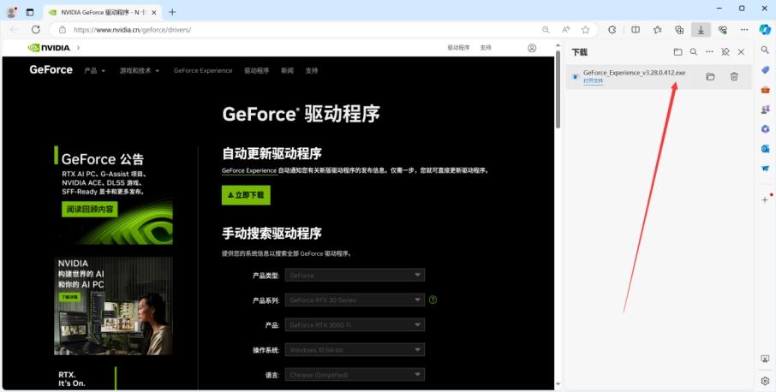Click the NVIDIA account profile icon

(x=532, y=48)
